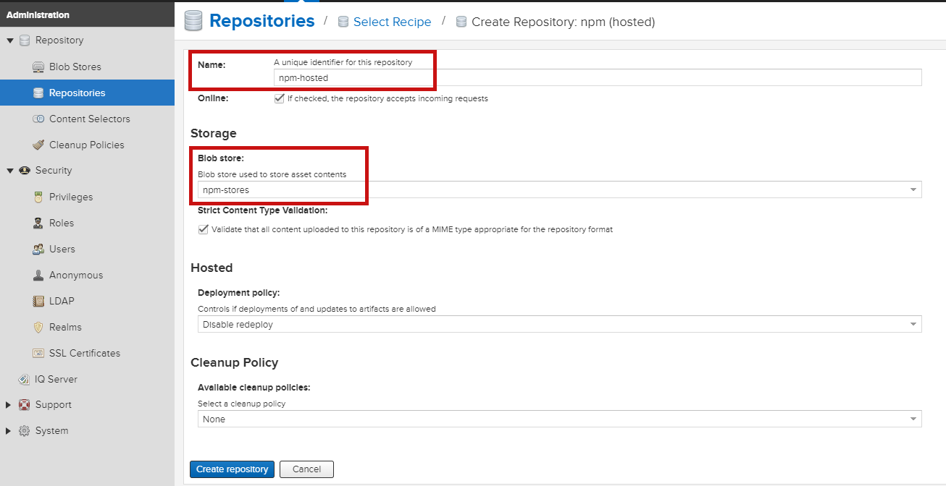Image resolution: width=946 pixels, height=486 pixels.
Task: Click the Content Selectors icon
Action: click(x=38, y=119)
